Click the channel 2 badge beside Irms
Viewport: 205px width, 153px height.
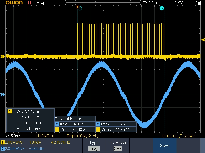(57, 124)
